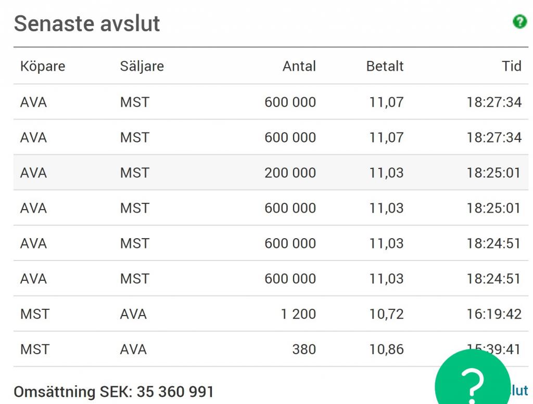Select the trade row with 1 200 shares
Image resolution: width=533 pixels, height=404 pixels.
point(271,314)
